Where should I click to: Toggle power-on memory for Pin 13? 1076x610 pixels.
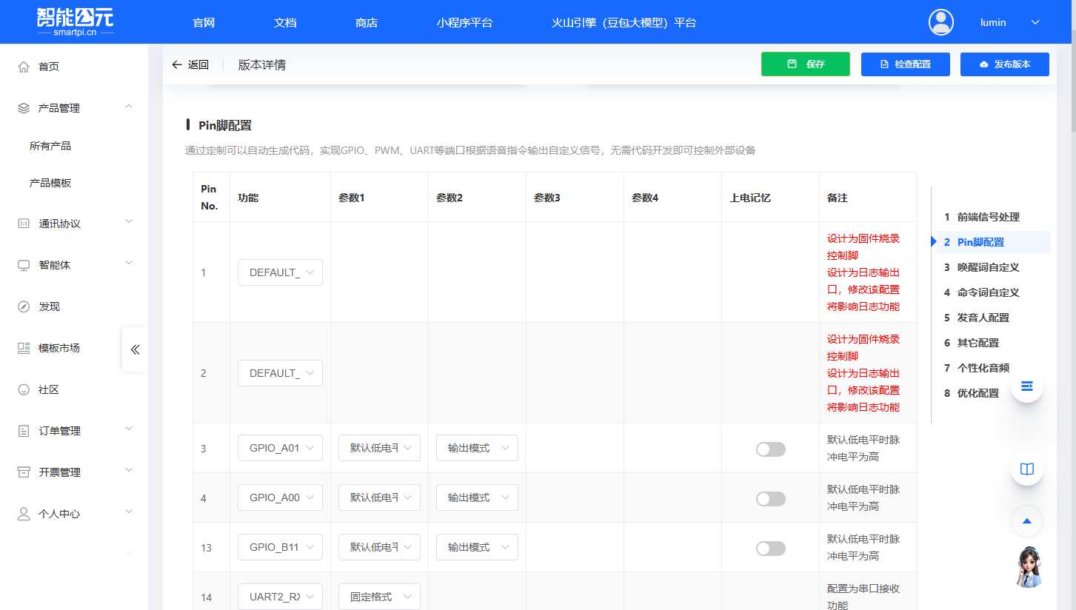(x=770, y=548)
